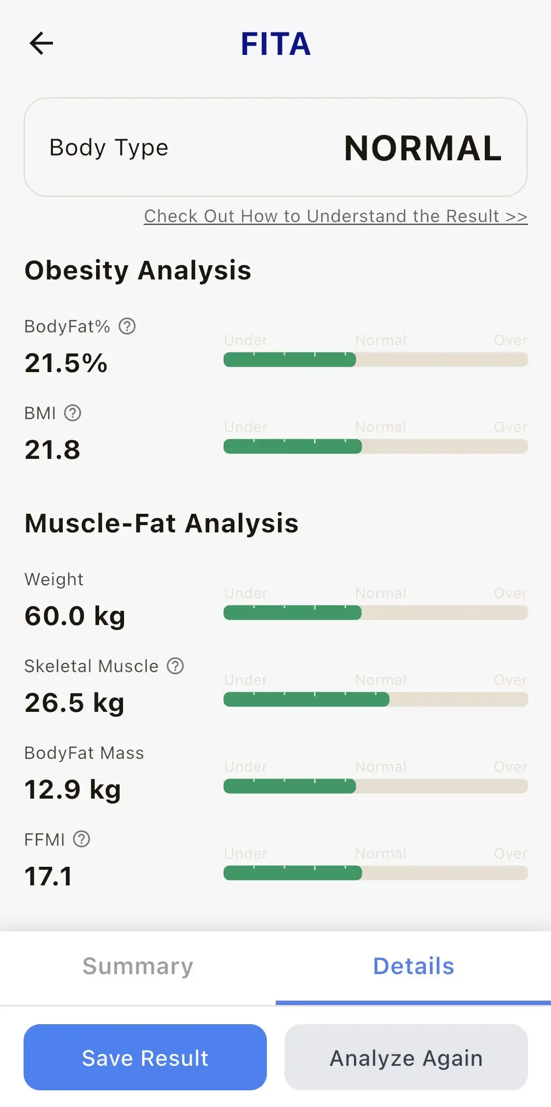This screenshot has height=1107, width=551.
Task: Open 'How to Understand the Result' link
Action: 335,216
